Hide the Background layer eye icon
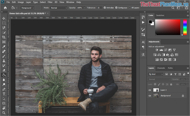Image resolution: width=190 pixels, height=116 pixels. (150, 96)
